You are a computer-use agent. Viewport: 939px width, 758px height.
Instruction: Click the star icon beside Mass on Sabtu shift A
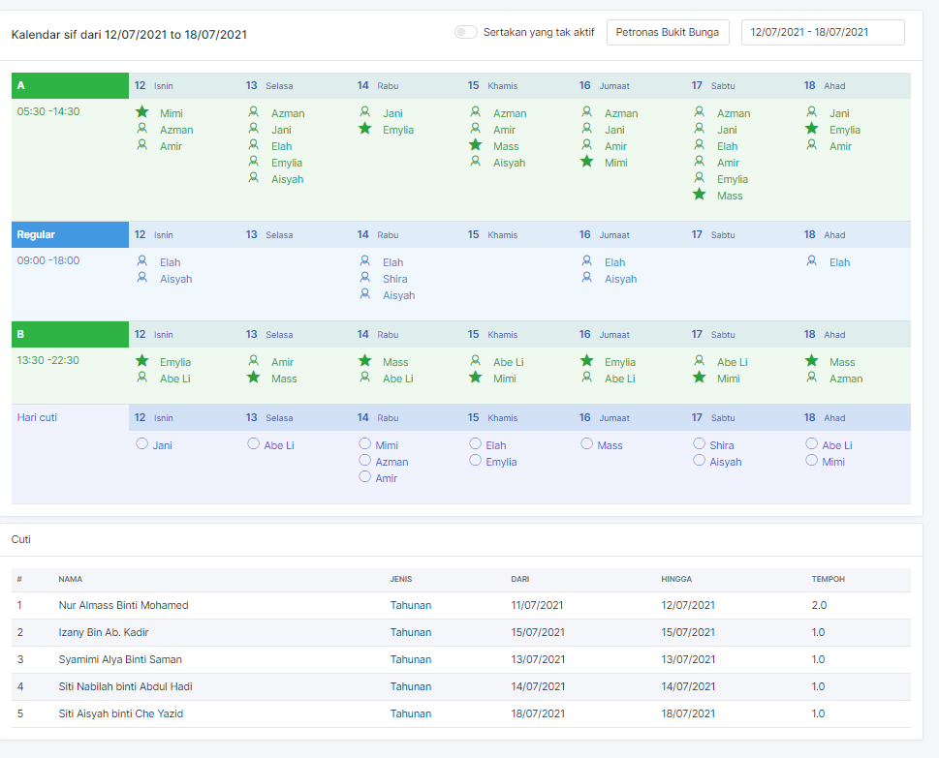(699, 194)
